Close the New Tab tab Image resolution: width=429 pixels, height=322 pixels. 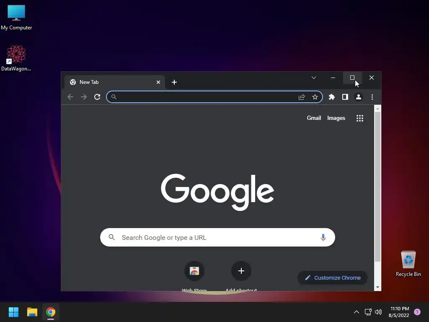(158, 82)
